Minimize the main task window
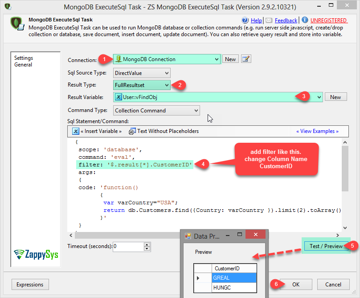Screen dimensions: 360x298 [319, 6]
